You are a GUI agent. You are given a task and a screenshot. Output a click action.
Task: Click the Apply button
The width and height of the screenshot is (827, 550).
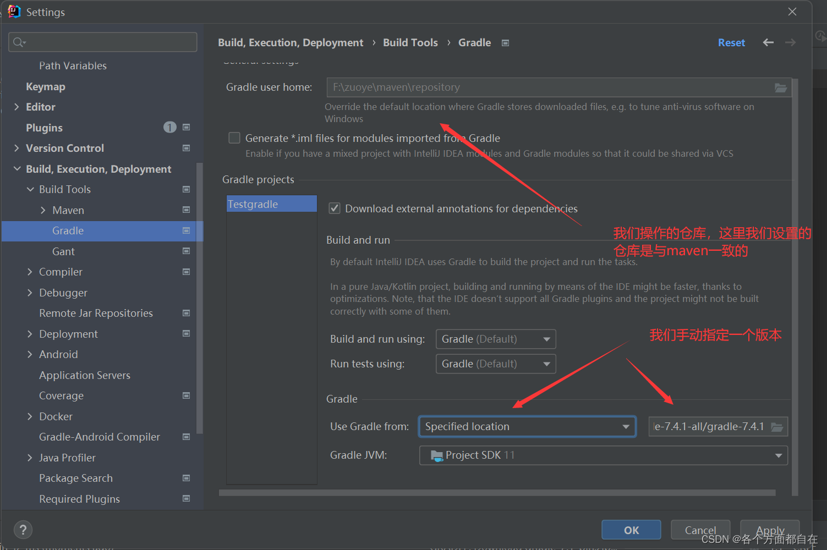pyautogui.click(x=770, y=530)
